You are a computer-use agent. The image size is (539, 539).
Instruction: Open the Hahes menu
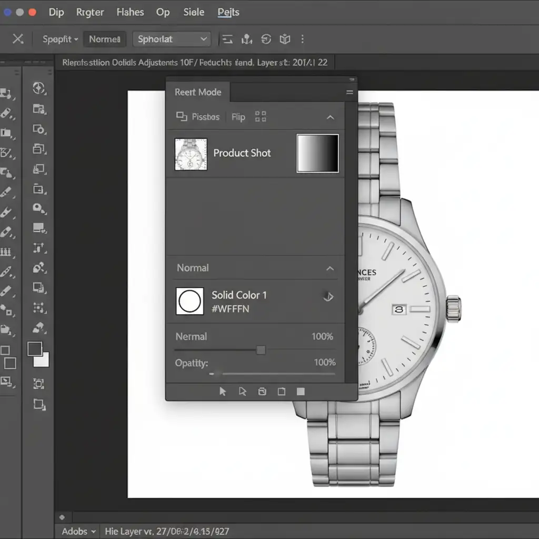pyautogui.click(x=130, y=12)
